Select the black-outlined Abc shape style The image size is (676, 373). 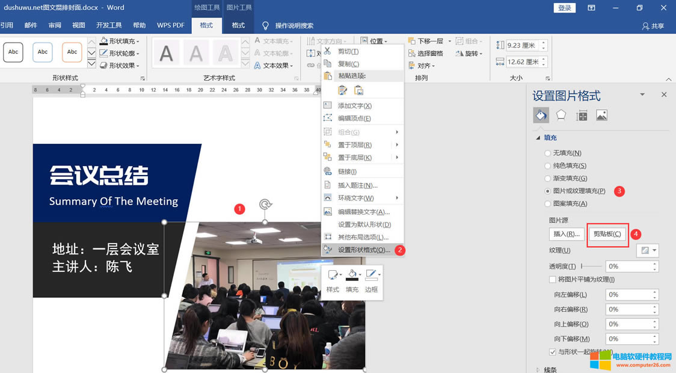[x=13, y=52]
